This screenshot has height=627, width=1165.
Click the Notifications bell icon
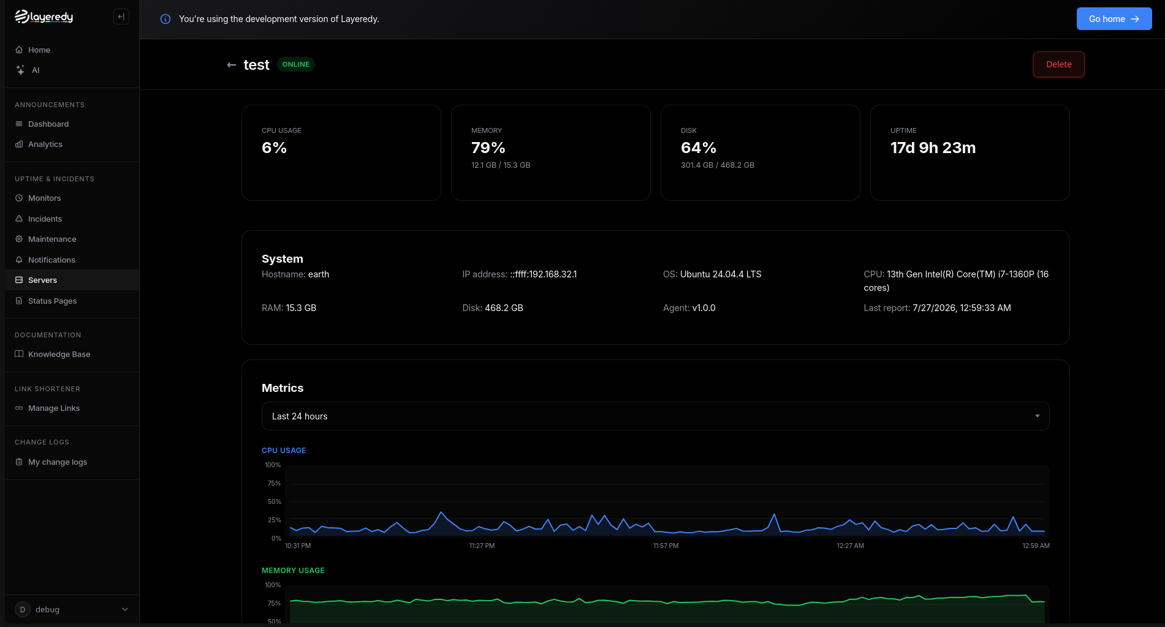pyautogui.click(x=19, y=260)
